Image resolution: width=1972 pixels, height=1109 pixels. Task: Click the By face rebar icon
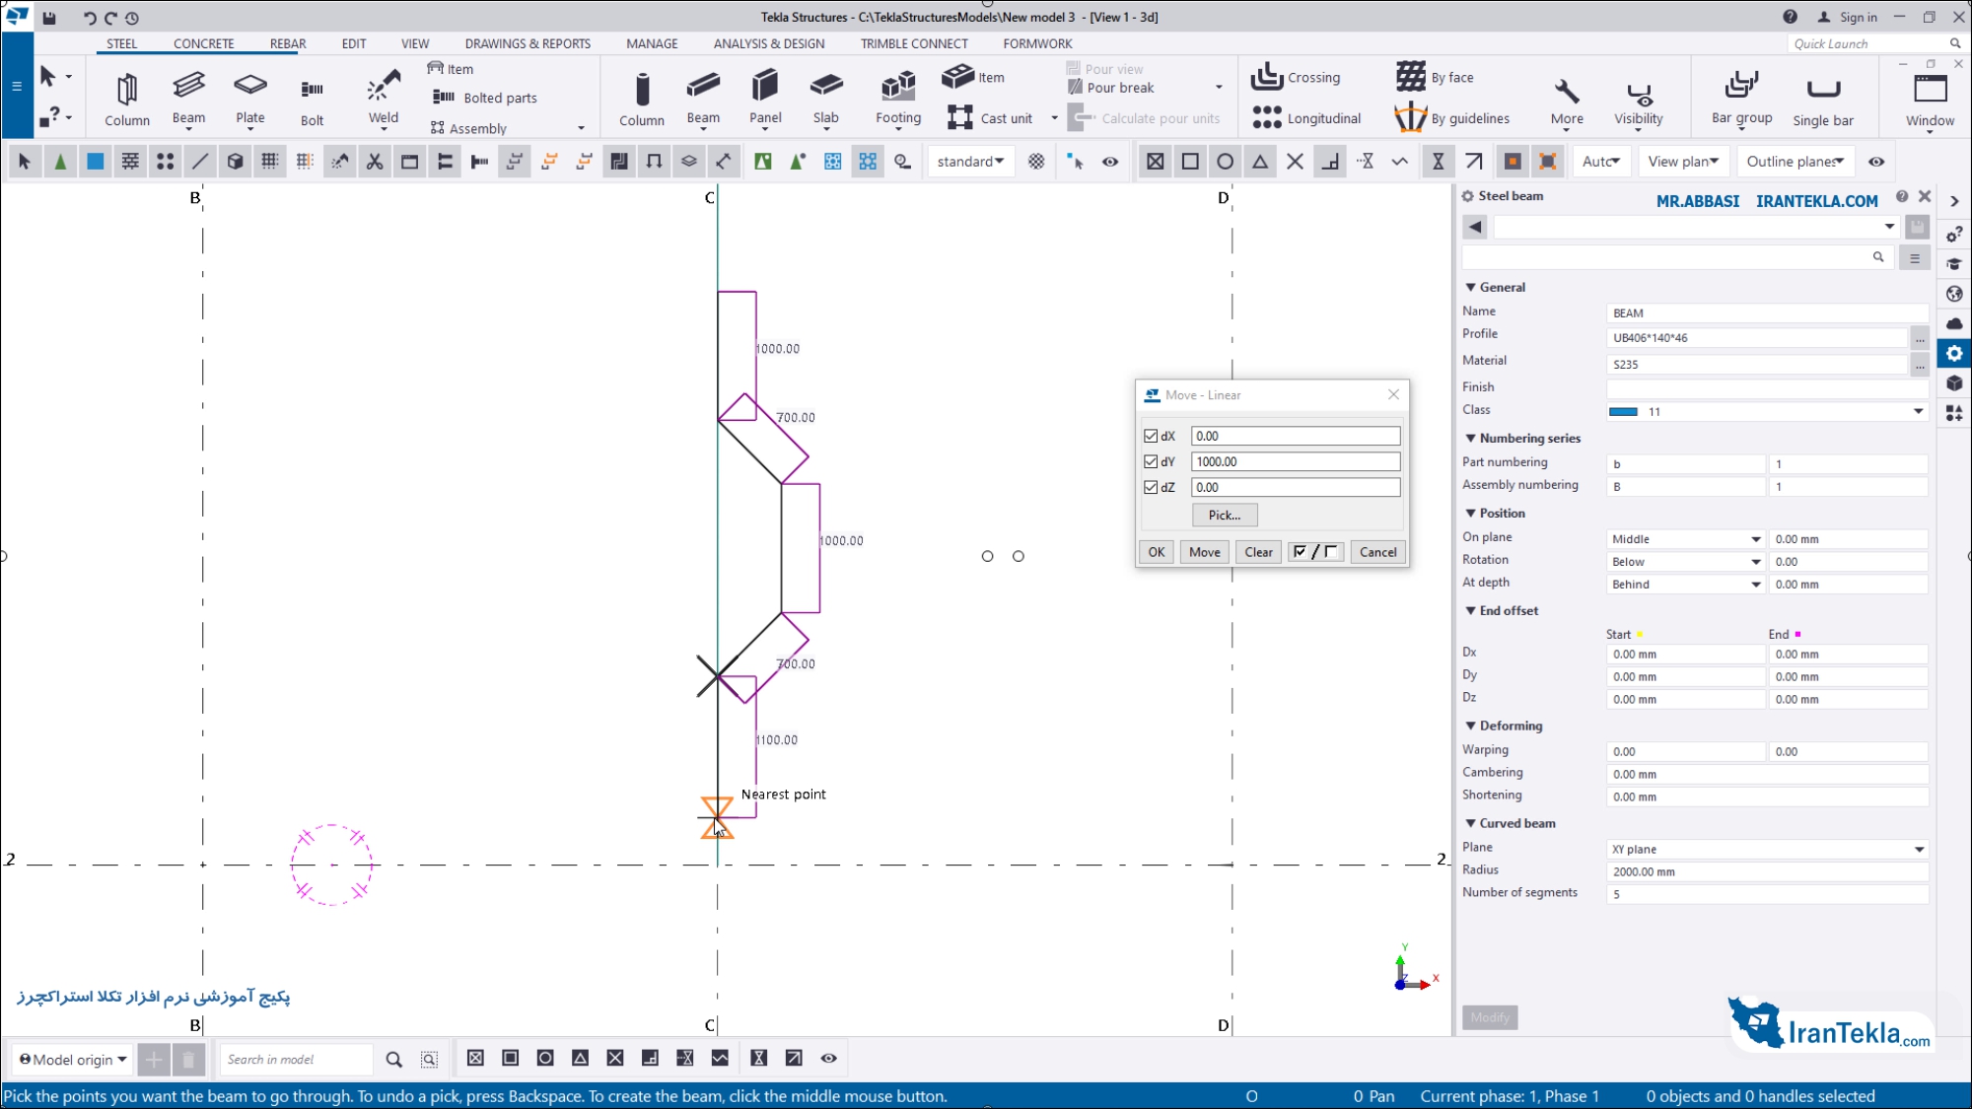click(1411, 77)
